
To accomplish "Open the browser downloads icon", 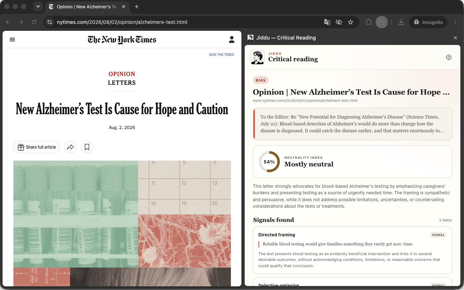I will 401,22.
